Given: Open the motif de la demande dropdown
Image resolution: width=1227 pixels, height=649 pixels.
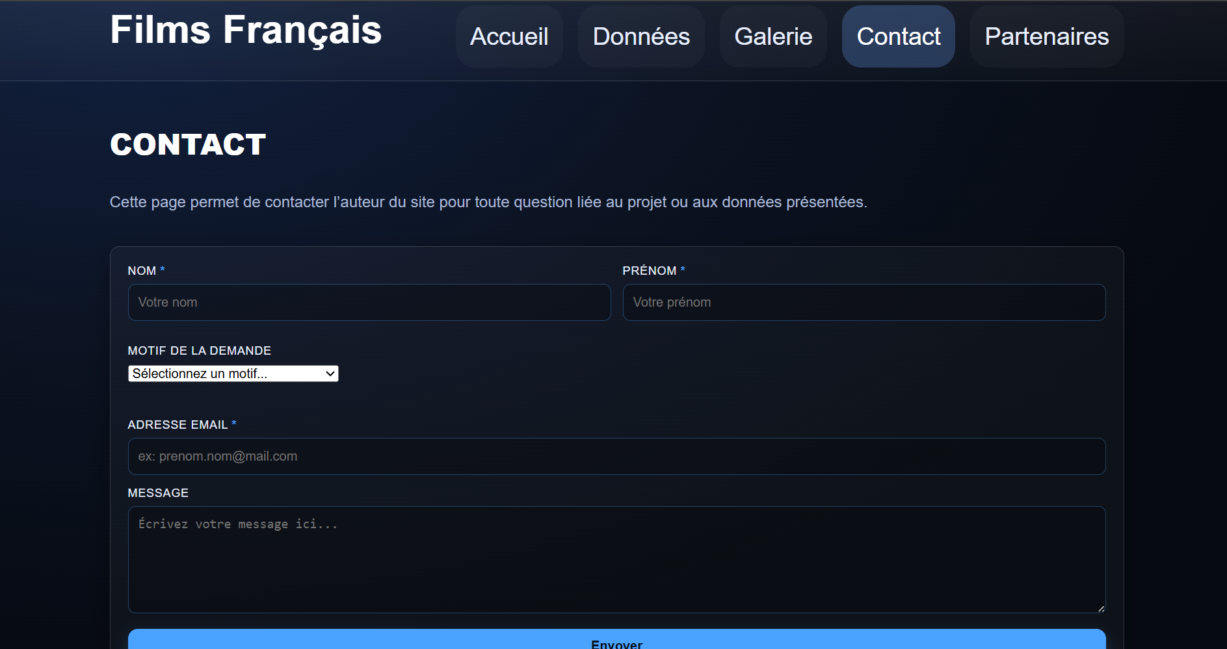Looking at the screenshot, I should point(233,374).
